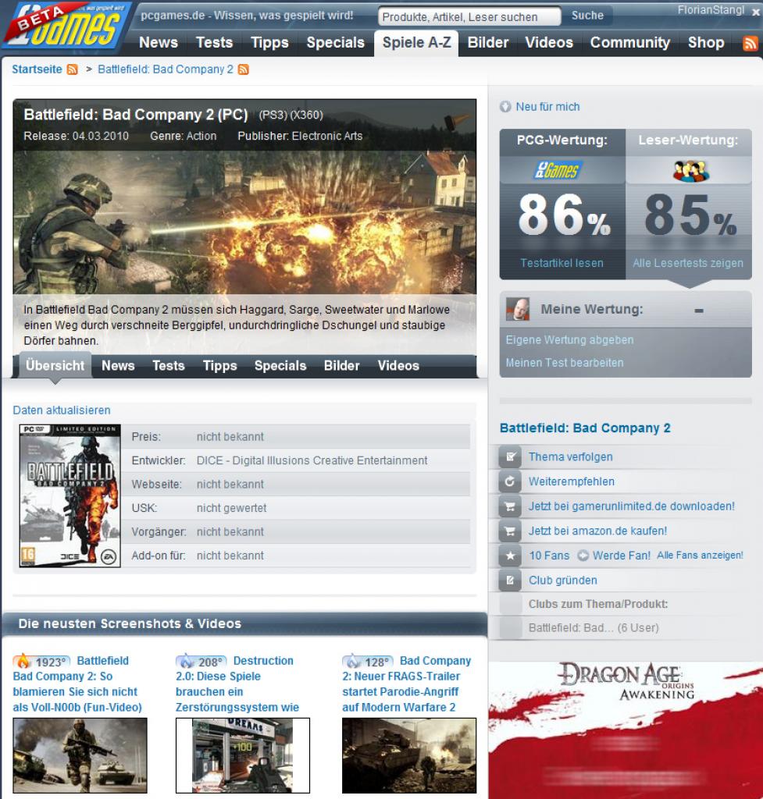Click the cart icon beside gamerunlimited.de download
Screen dimensions: 763x799
[x=509, y=506]
